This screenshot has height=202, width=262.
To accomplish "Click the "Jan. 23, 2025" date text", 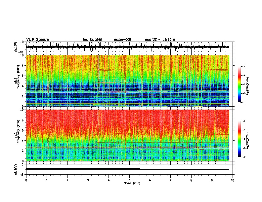I will tap(92, 40).
